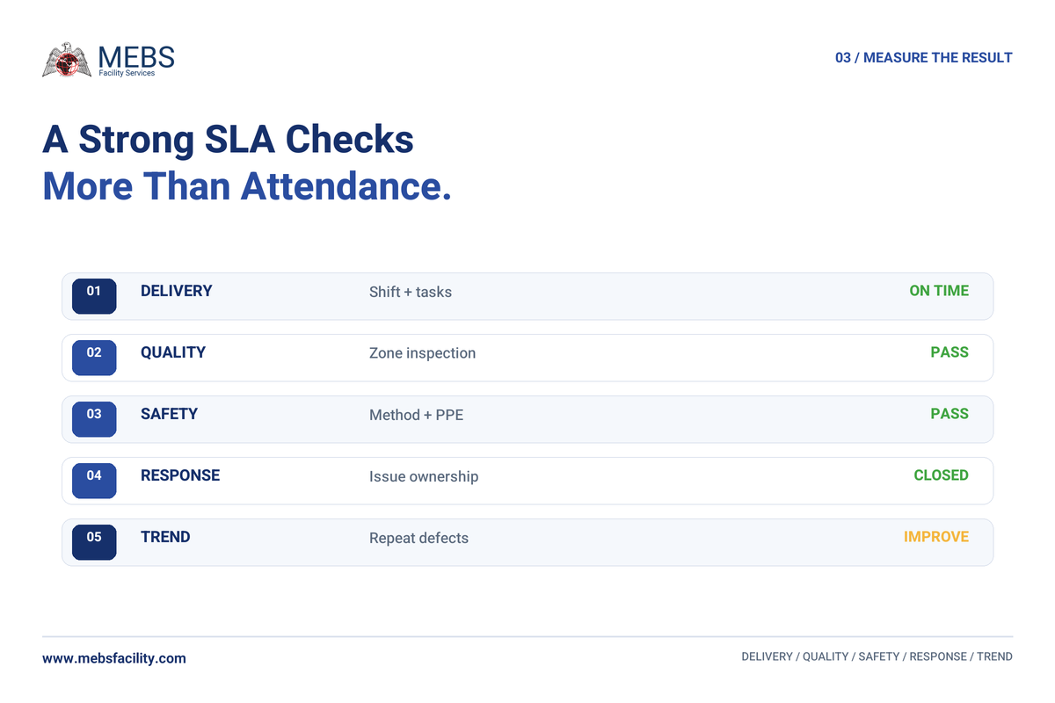
Task: Click the PASS status in the QUALITY row
Action: click(x=949, y=352)
